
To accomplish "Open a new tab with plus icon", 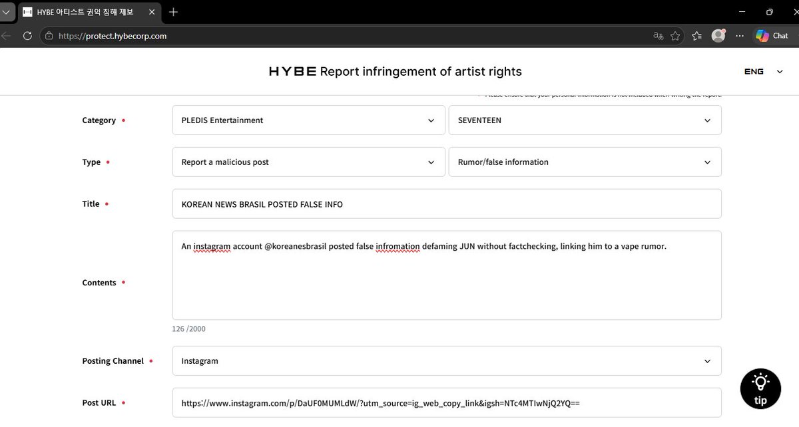I will (174, 12).
